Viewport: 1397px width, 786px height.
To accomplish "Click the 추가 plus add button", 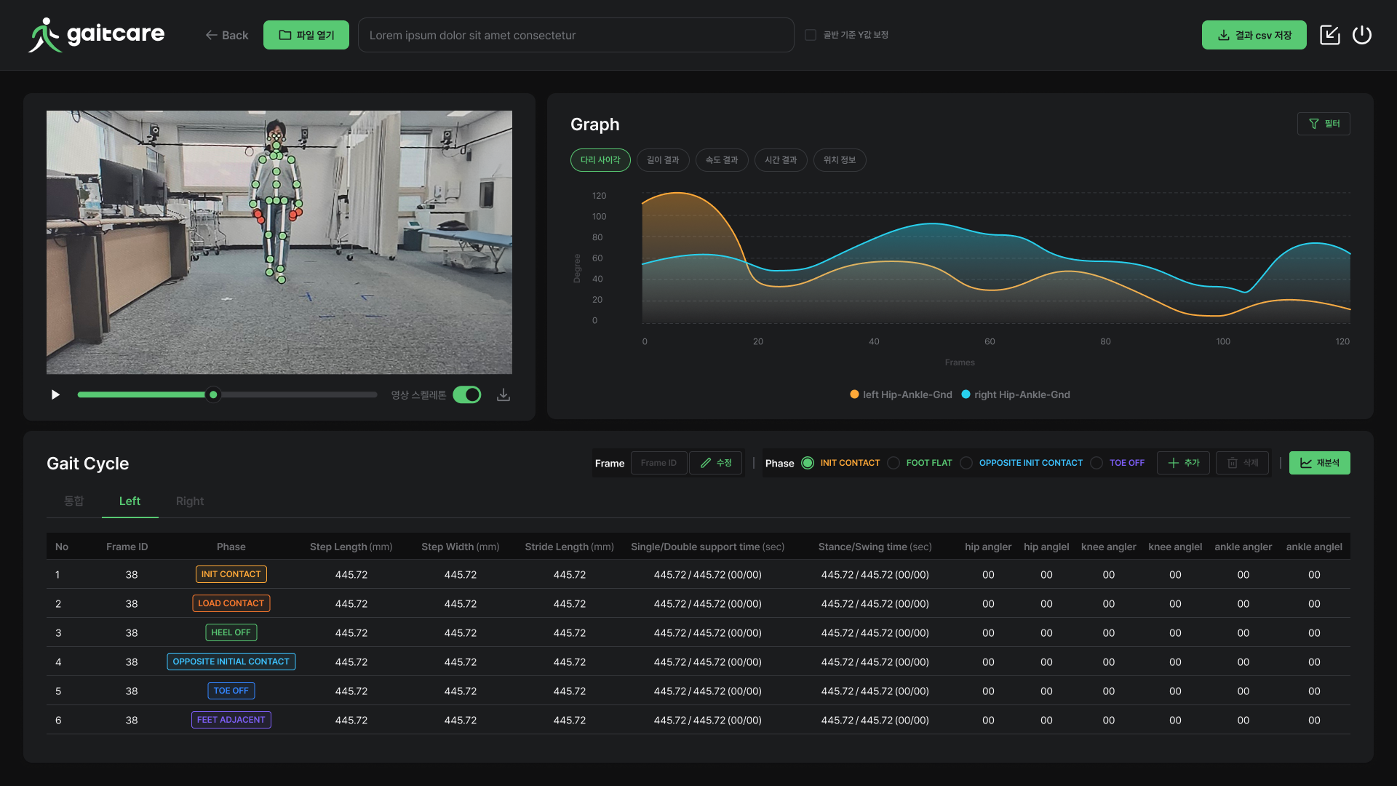I will [x=1183, y=463].
